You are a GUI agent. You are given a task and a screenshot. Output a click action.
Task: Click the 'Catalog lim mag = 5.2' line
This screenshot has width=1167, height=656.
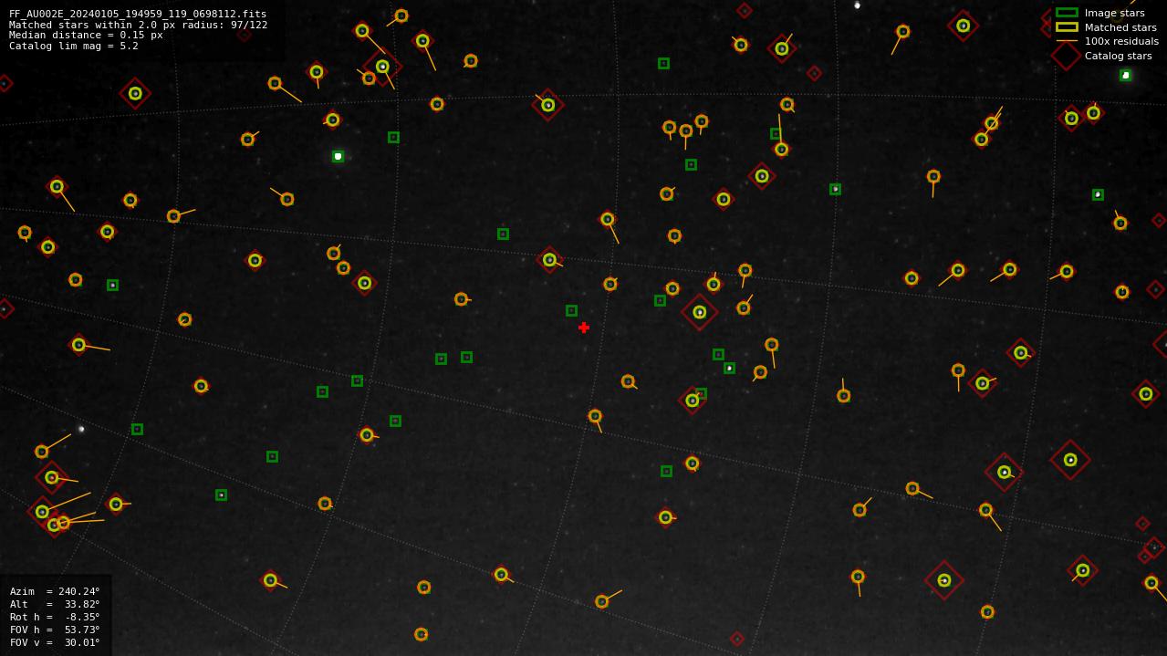(74, 46)
